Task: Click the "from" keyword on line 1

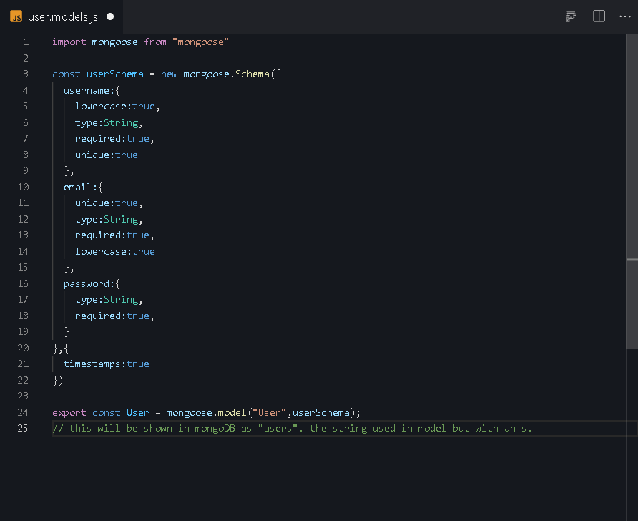Action: (155, 42)
